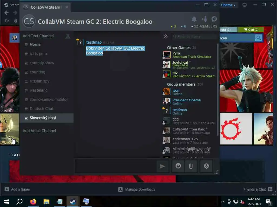Open group chat settings gear
The image size is (277, 207).
pyautogui.click(x=214, y=19)
